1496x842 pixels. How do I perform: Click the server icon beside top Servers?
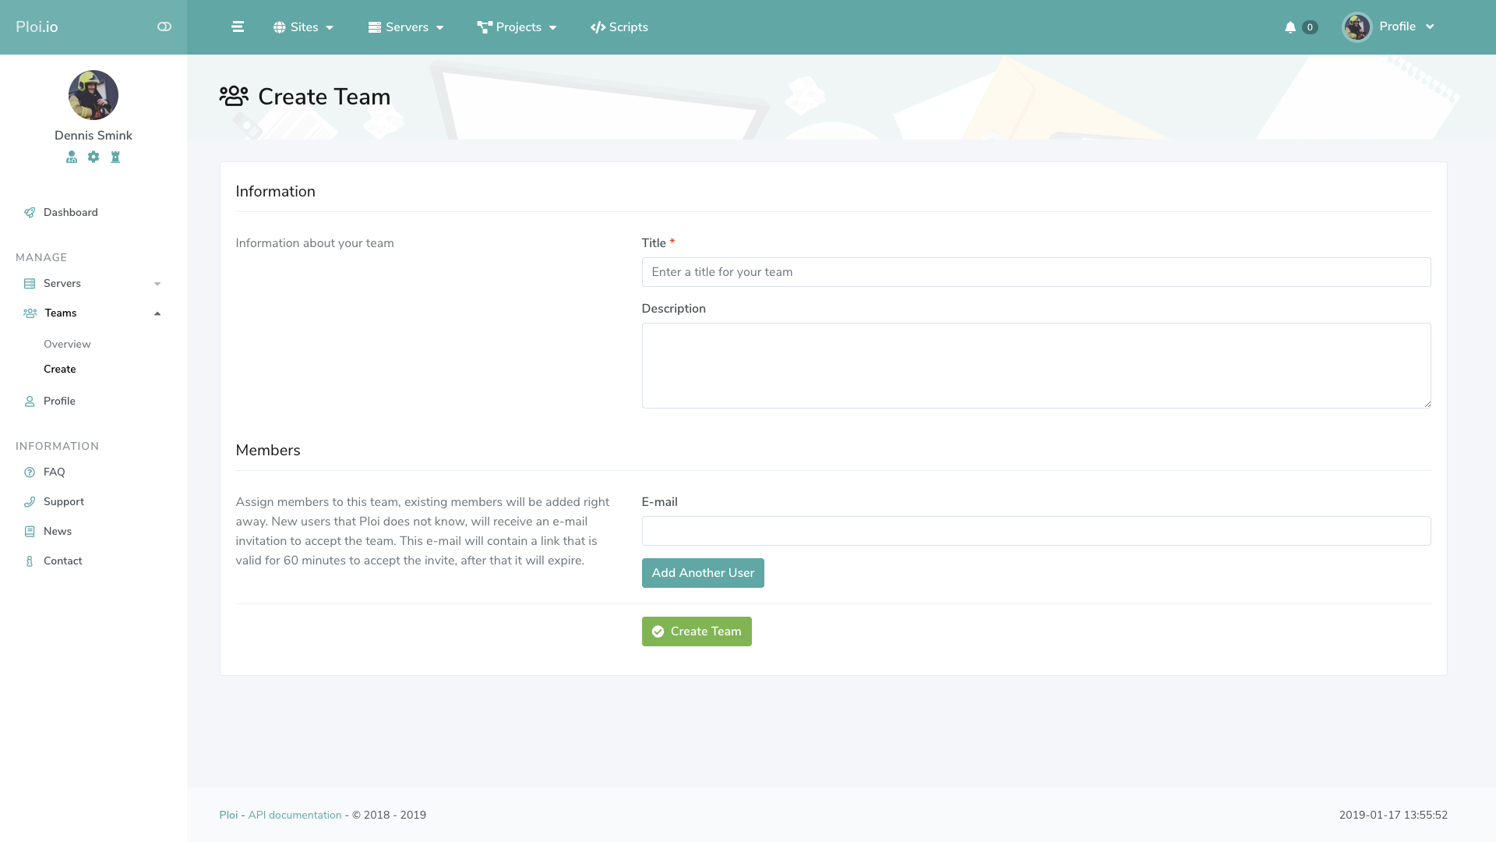tap(375, 27)
